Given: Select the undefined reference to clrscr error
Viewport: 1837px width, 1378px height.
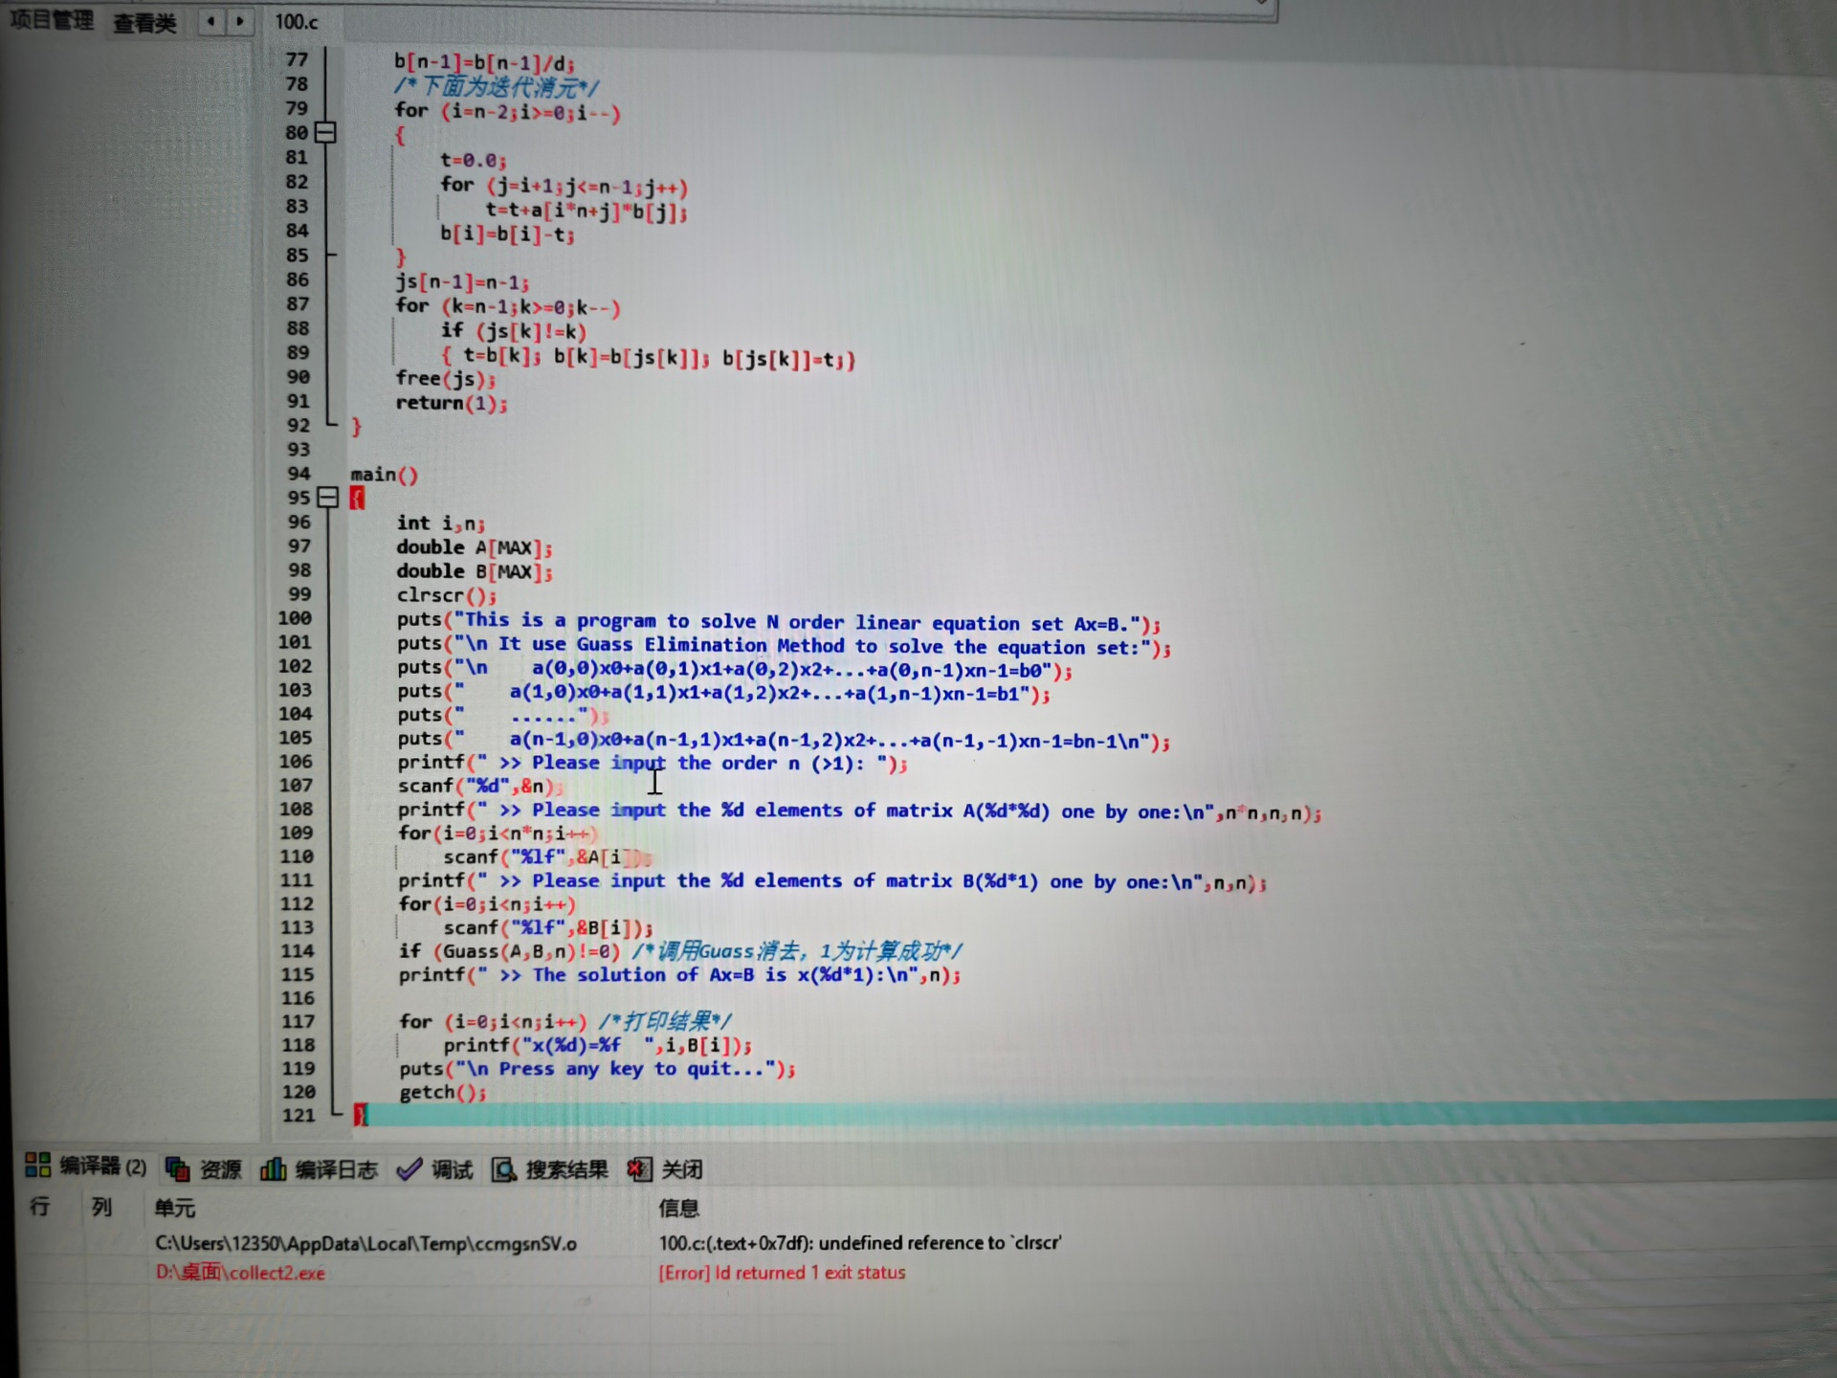Looking at the screenshot, I should pos(859,1243).
